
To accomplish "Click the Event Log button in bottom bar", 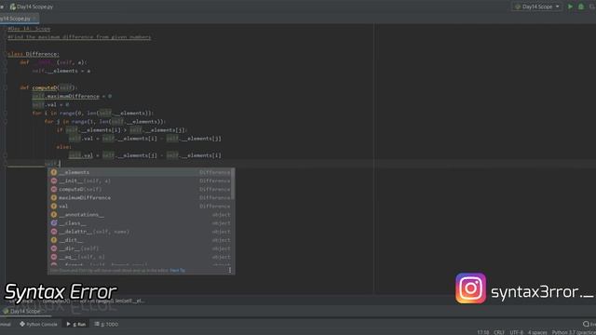I will [x=589, y=324].
